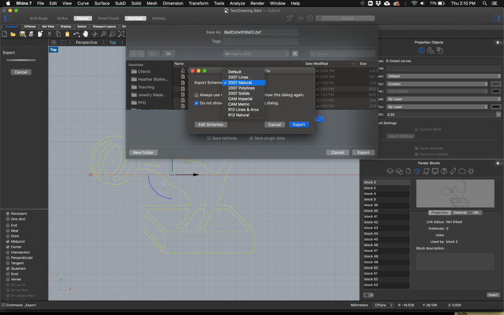Image resolution: width=504 pixels, height=315 pixels.
Task: Open the Blocks panel gear menu
Action: coord(498,163)
